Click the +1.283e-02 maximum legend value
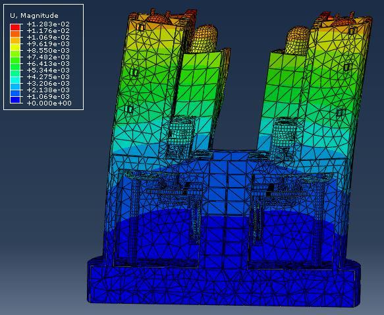Screen dimensions: 384x315 (x=48, y=24)
